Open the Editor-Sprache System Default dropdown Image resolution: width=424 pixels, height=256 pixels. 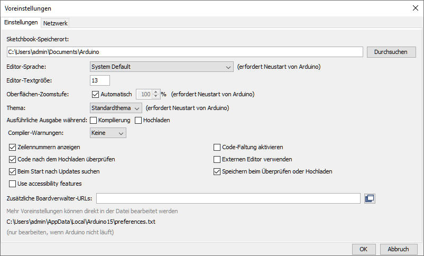(161, 67)
